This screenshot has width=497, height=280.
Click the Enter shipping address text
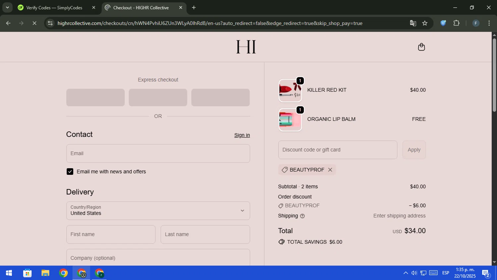pyautogui.click(x=400, y=216)
